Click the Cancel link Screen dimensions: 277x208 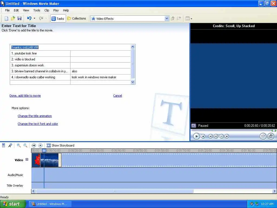pyautogui.click(x=117, y=96)
